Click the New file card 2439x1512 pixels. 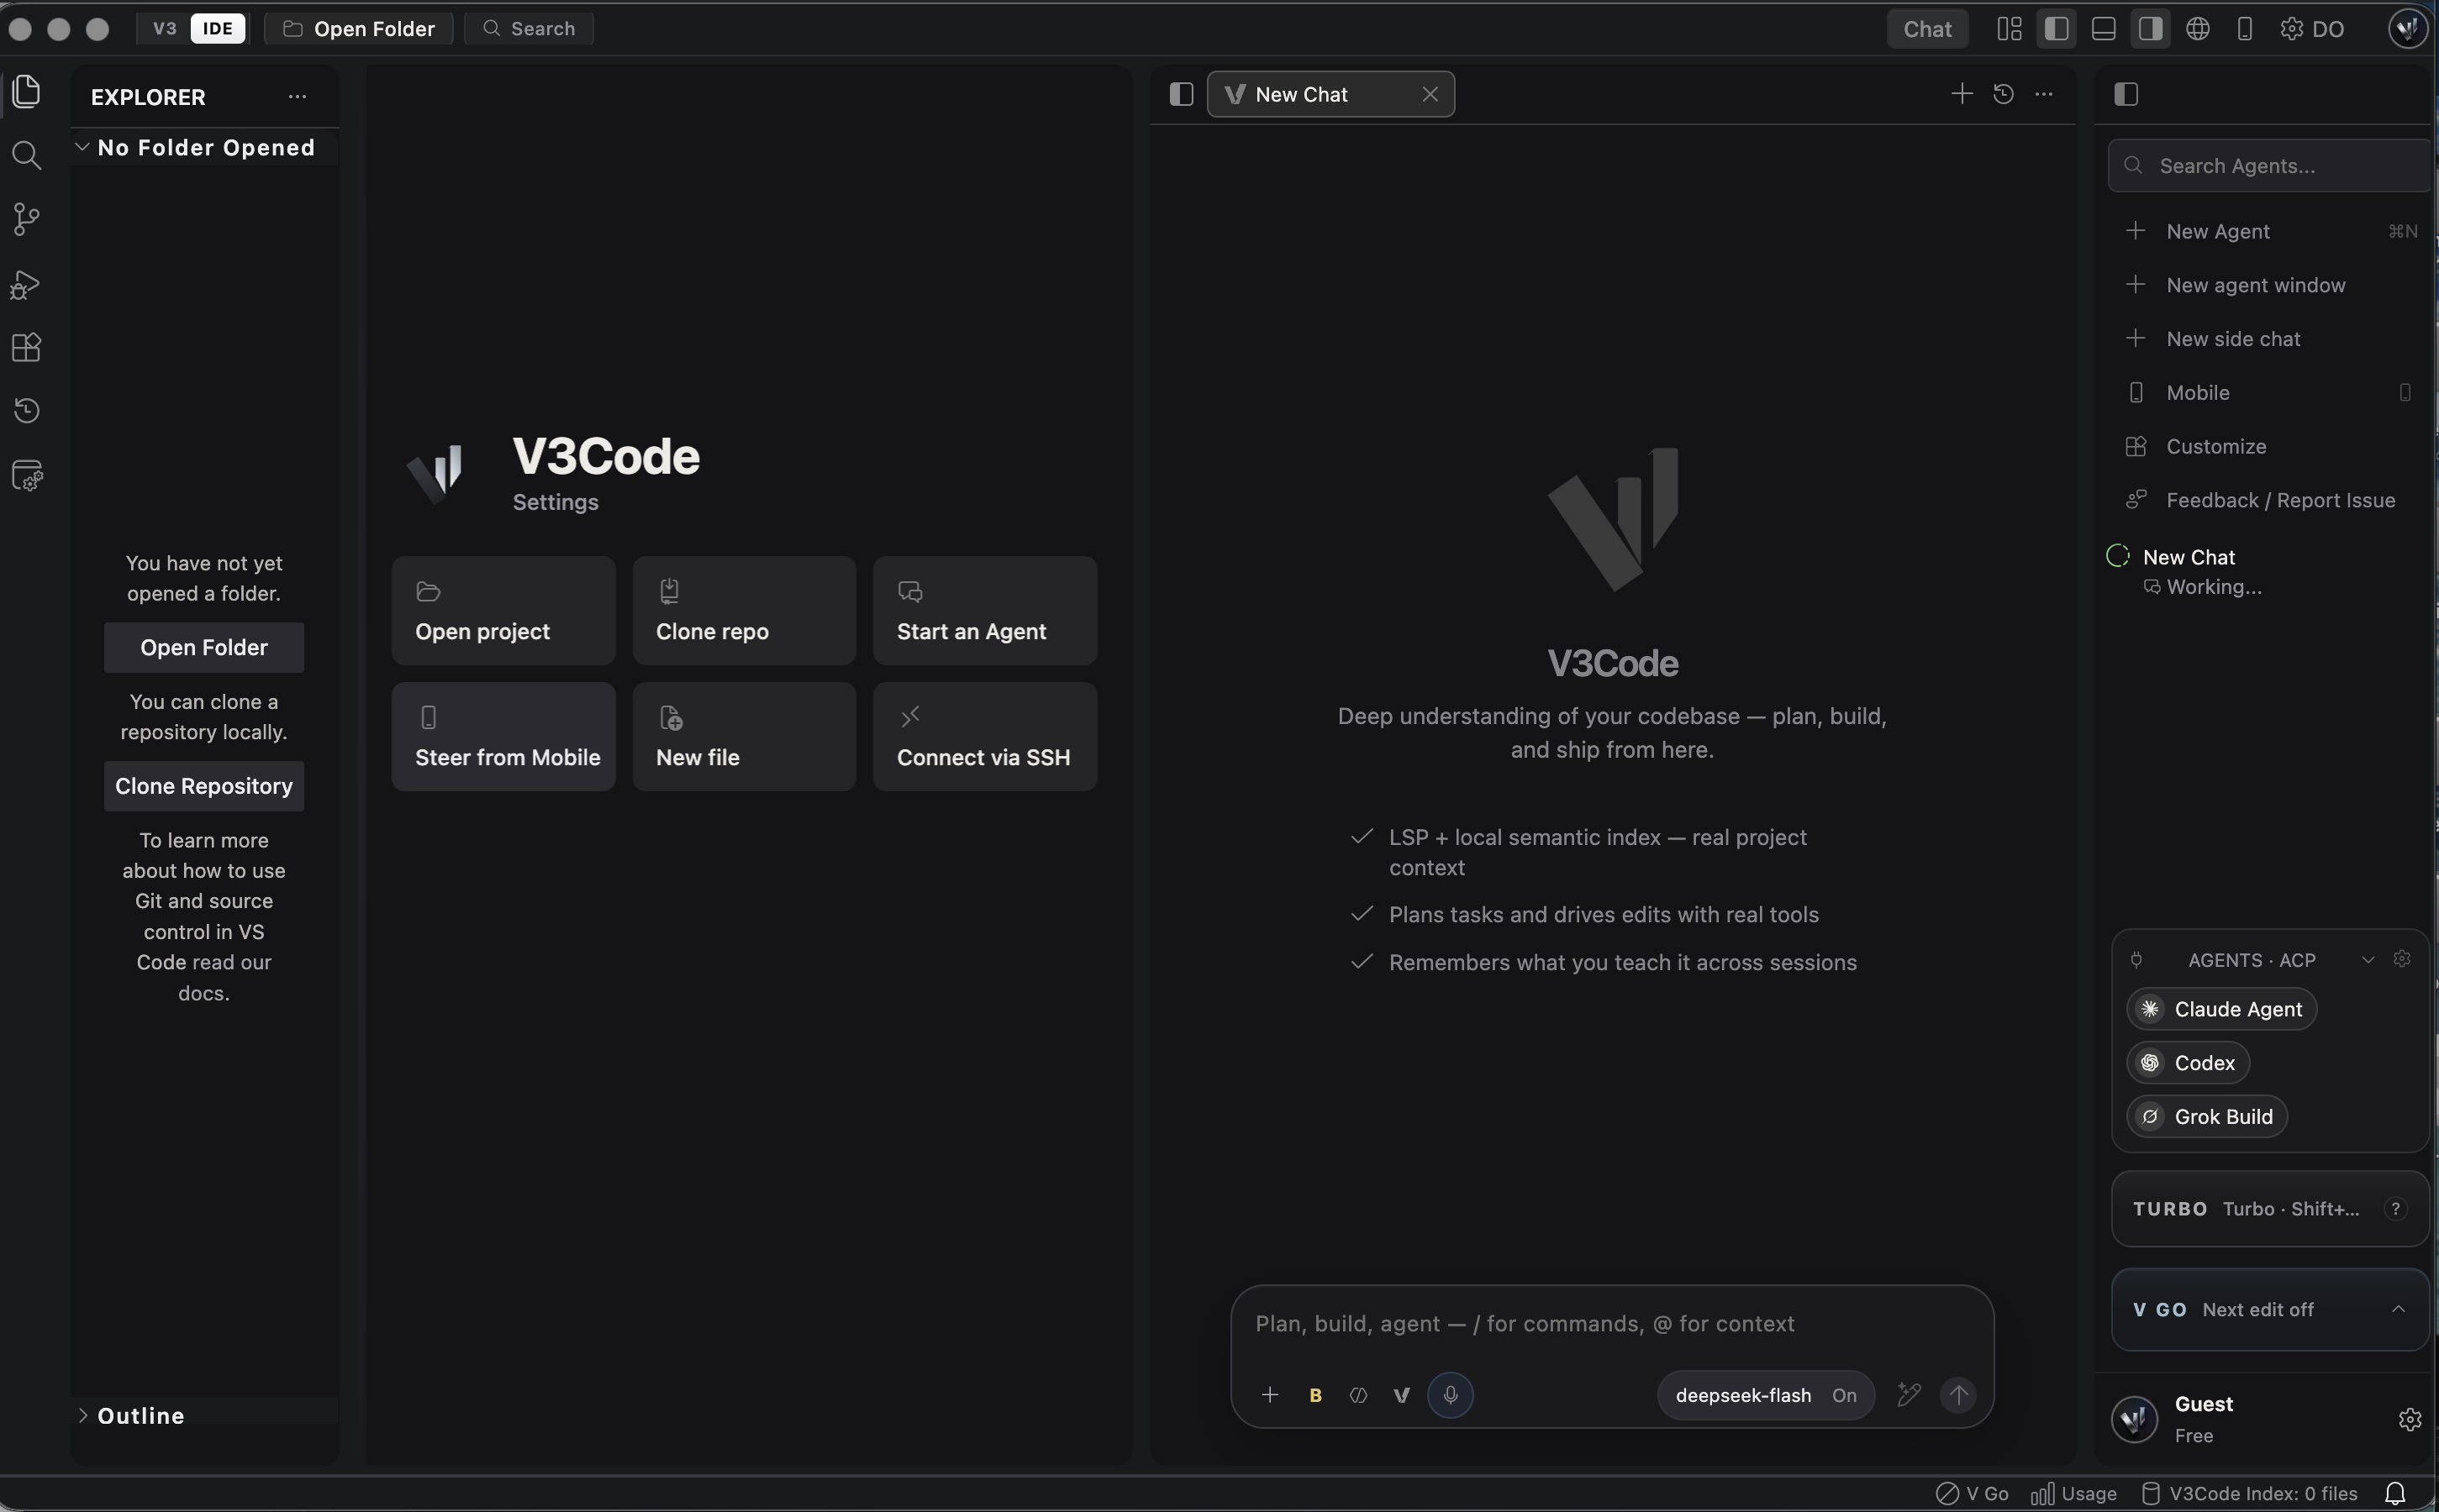[x=745, y=737]
